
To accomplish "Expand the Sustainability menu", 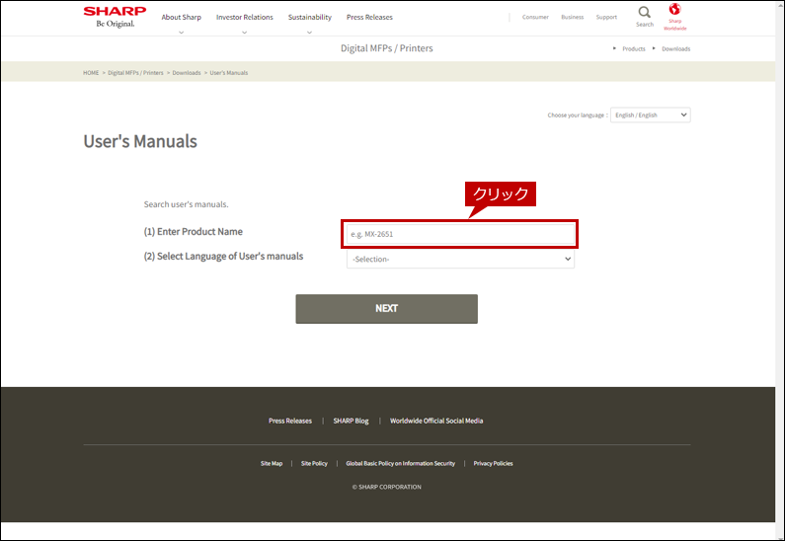I will [x=309, y=17].
